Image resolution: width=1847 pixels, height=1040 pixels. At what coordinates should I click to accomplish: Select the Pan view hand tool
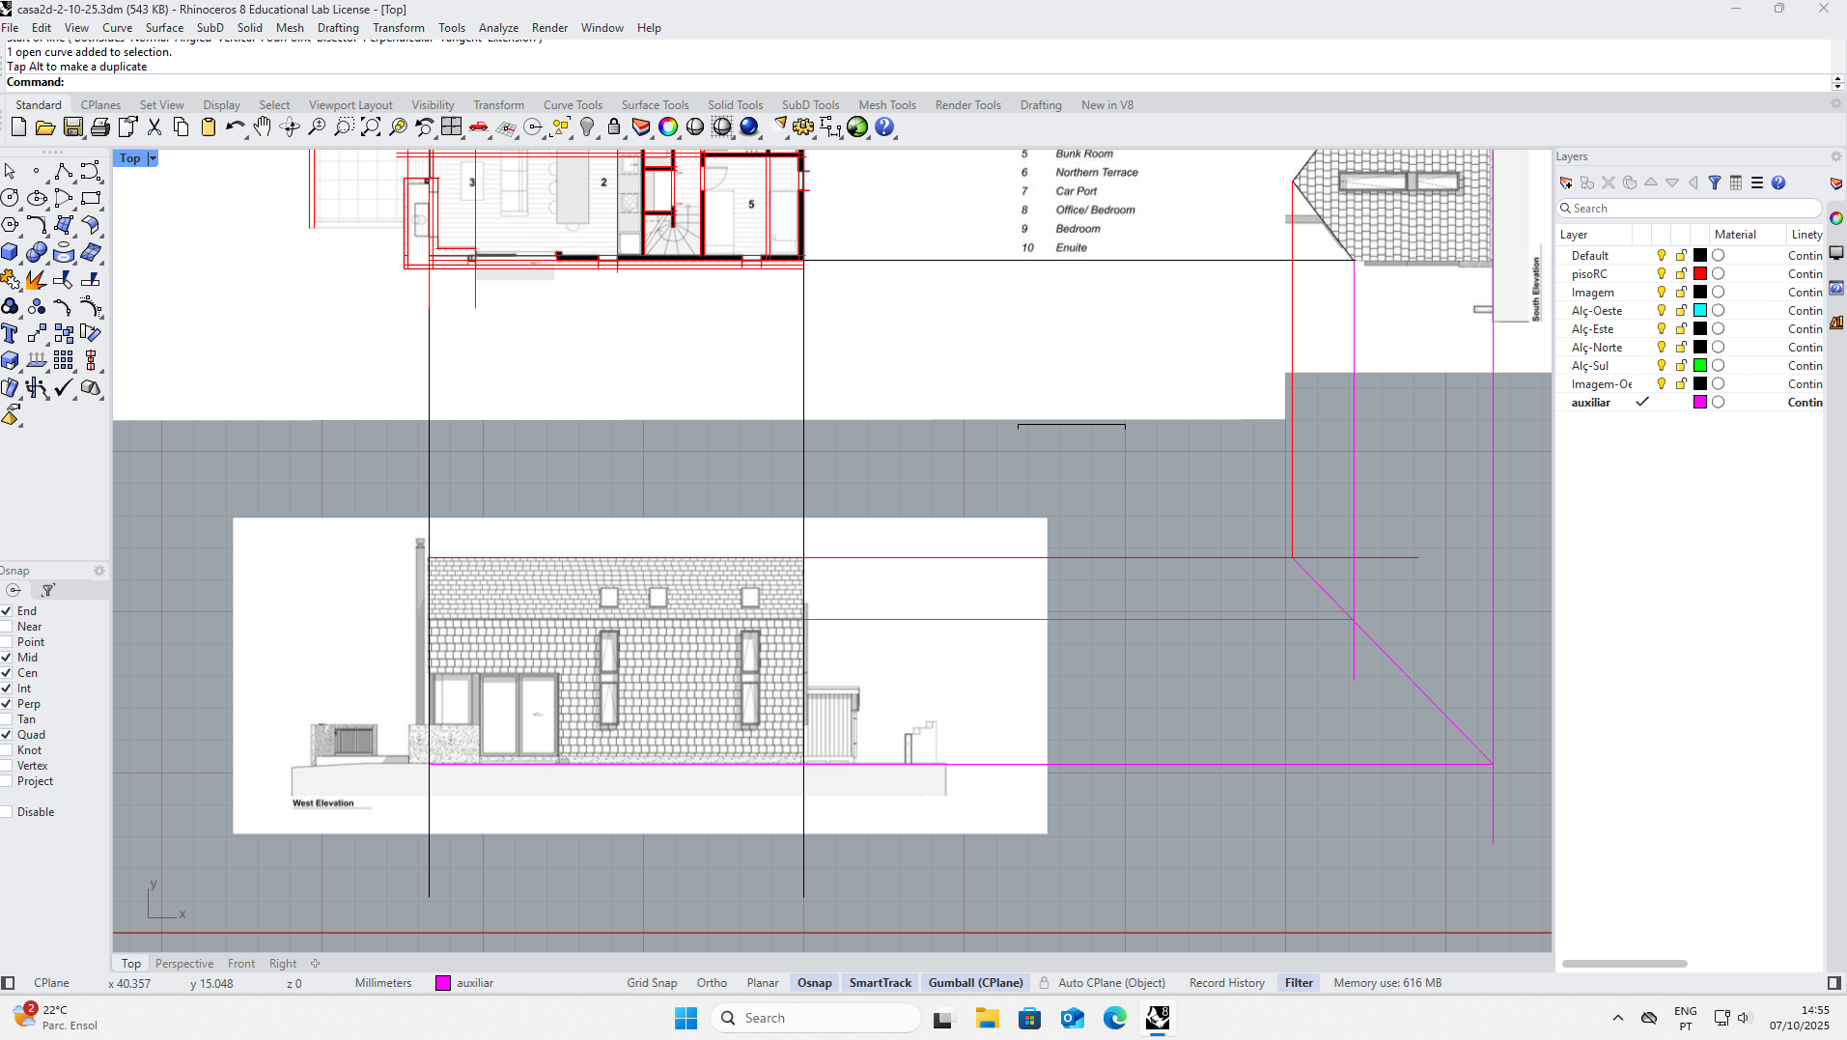point(263,127)
